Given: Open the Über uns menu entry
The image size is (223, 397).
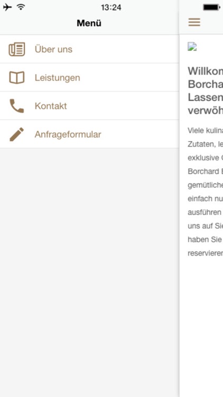Looking at the screenshot, I should click(89, 49).
